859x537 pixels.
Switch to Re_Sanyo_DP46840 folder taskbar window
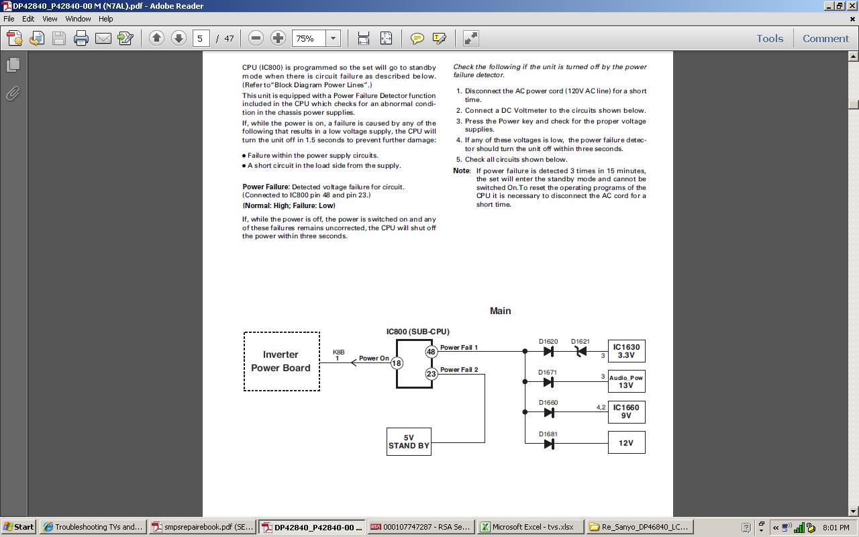pos(638,527)
